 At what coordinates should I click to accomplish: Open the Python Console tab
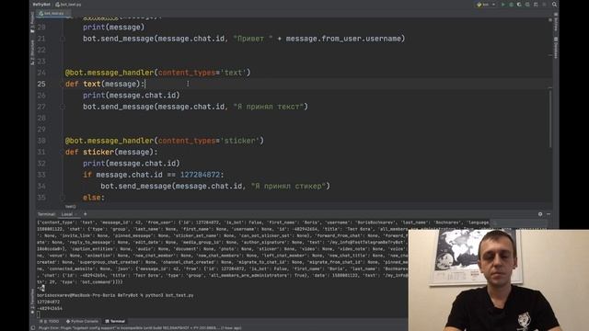(x=82, y=321)
